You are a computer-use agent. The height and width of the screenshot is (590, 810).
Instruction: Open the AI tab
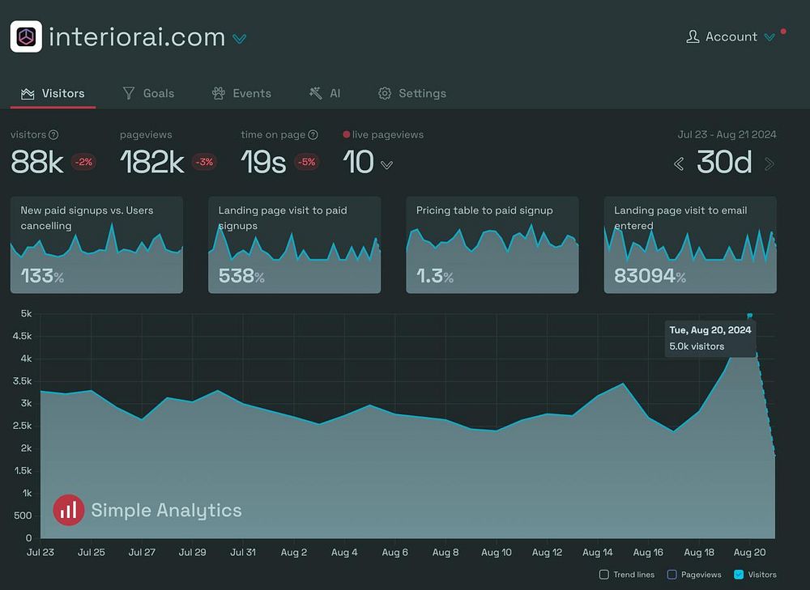click(325, 93)
